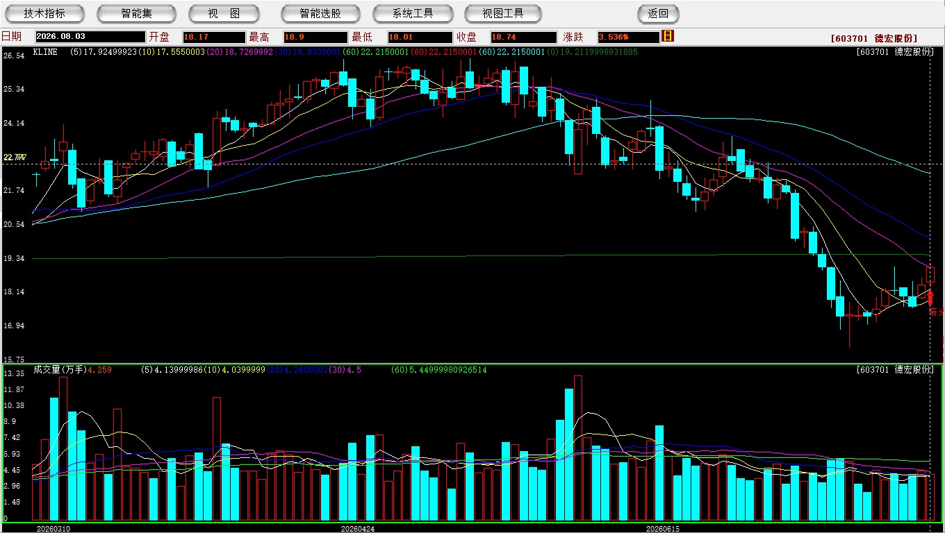Select the 最高 value 18.9
Screen dimensions: 945x533
[315, 37]
